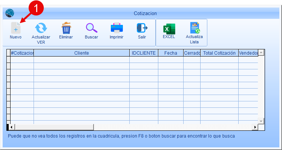Image resolution: width=282 pixels, height=150 pixels.
Task: Click the globe application icon in title bar
Action: (x=10, y=13)
